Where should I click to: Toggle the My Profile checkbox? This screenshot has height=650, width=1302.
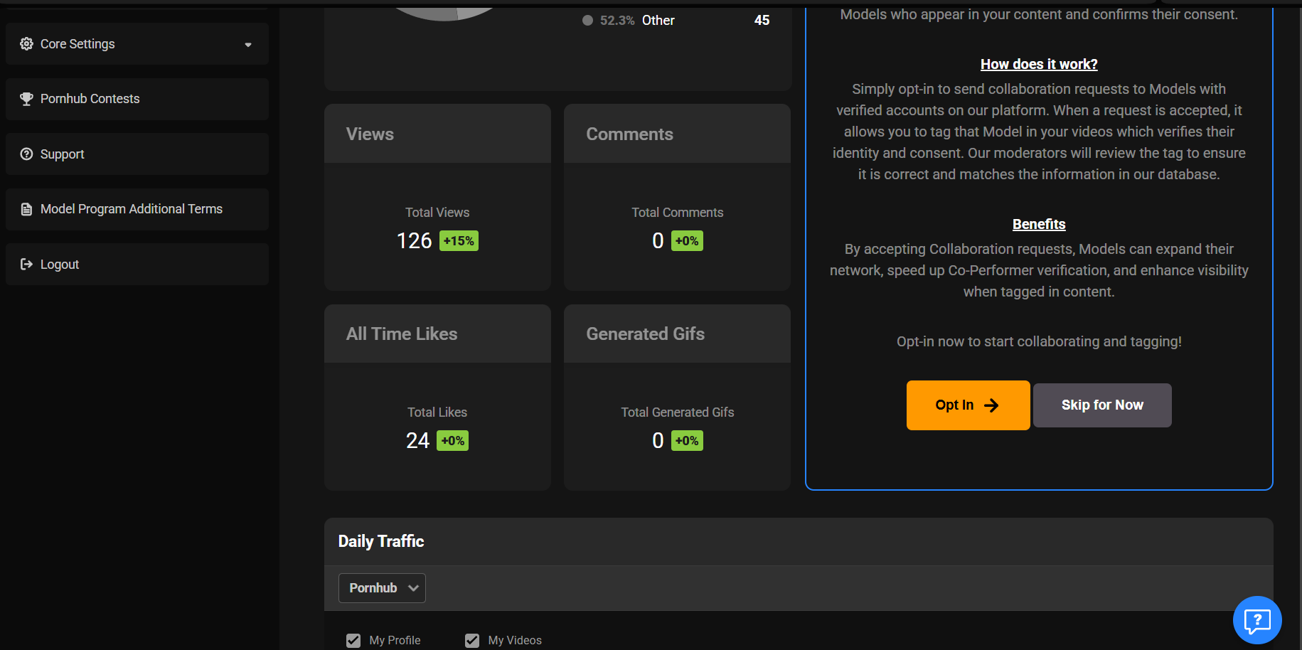[x=353, y=641]
